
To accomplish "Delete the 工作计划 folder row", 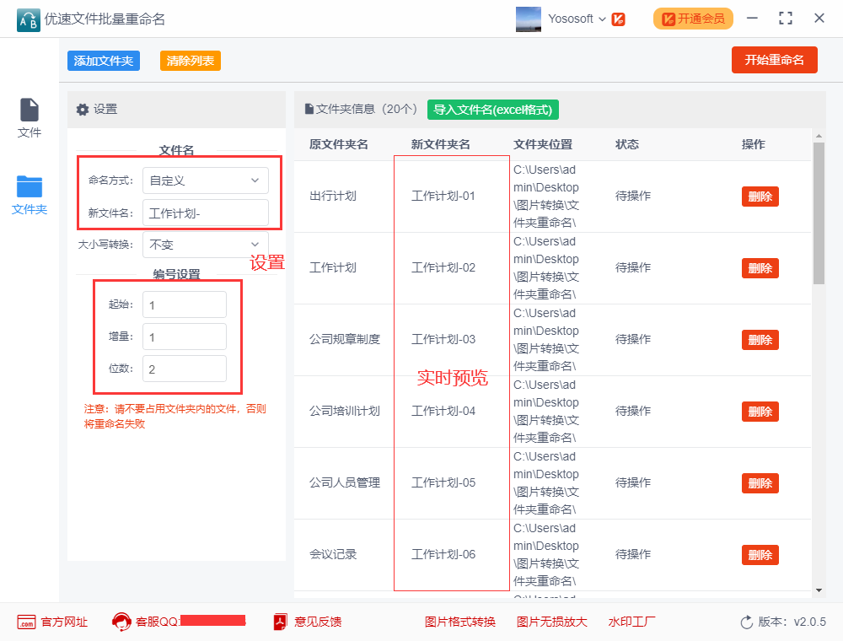I will tap(760, 268).
